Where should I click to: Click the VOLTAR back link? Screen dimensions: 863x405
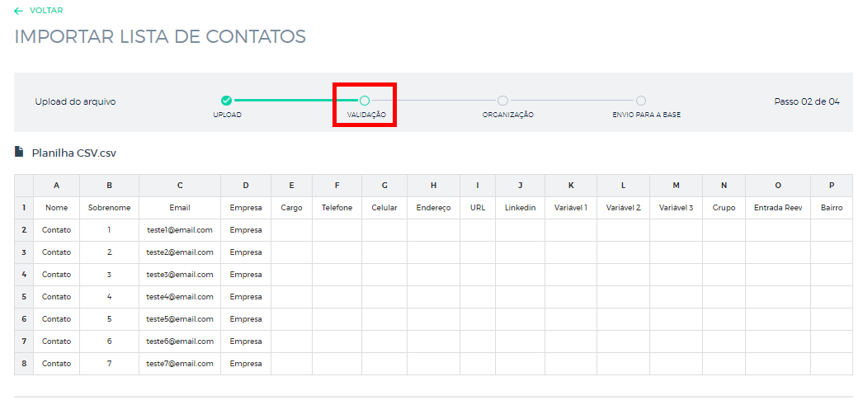point(39,11)
